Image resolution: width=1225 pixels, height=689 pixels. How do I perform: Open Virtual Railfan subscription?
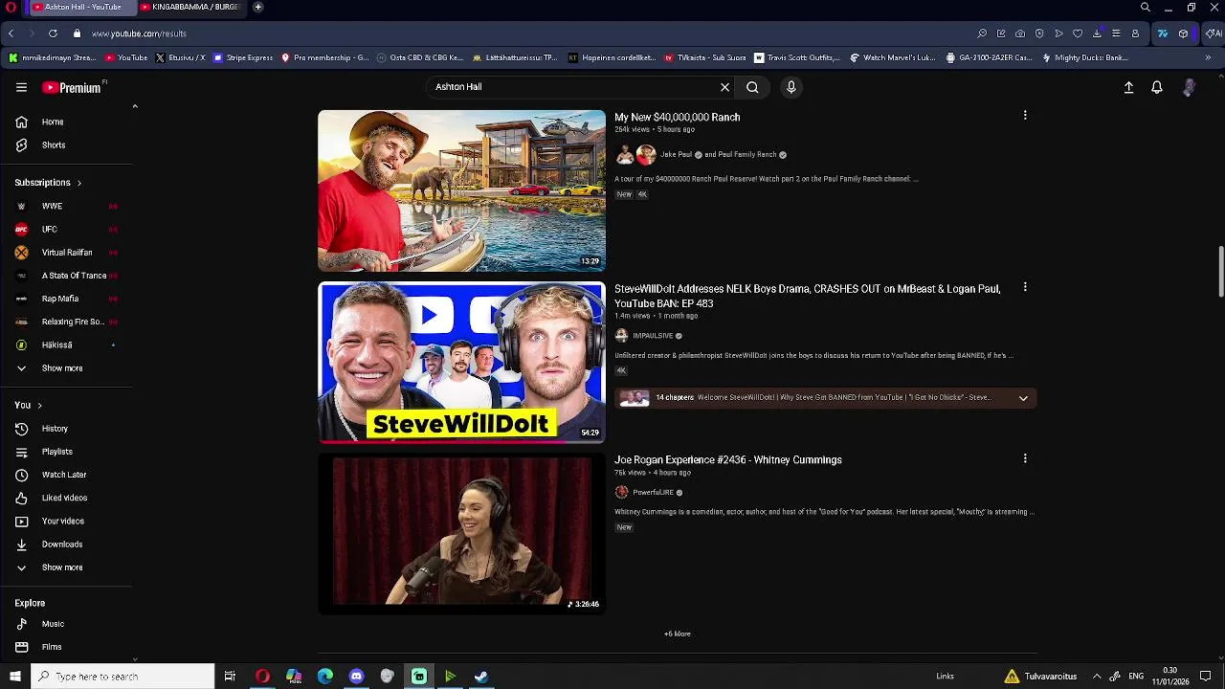click(67, 253)
